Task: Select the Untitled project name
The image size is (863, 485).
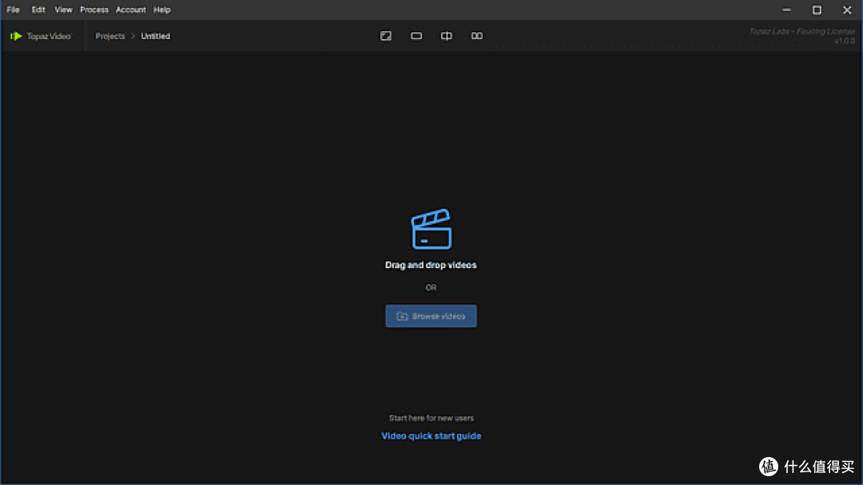Action: tap(155, 36)
